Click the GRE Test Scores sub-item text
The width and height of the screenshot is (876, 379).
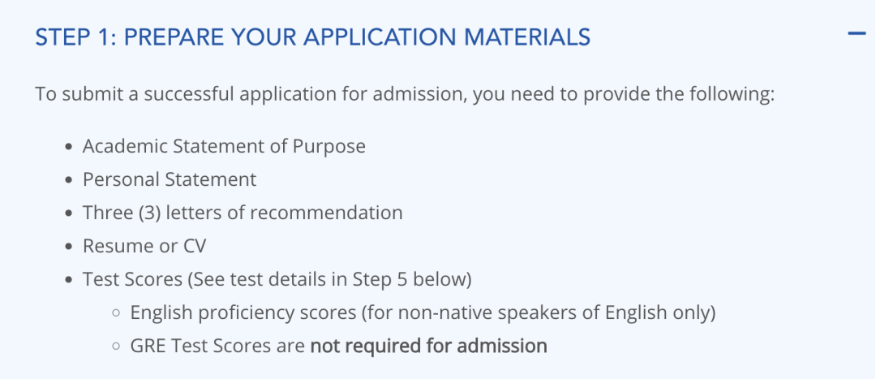(338, 346)
